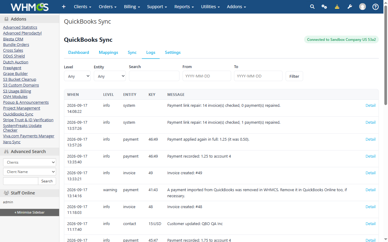Click the sidebar Search button
The image size is (388, 242).
(47, 181)
